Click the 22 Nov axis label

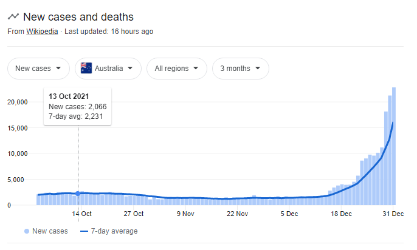click(x=238, y=214)
